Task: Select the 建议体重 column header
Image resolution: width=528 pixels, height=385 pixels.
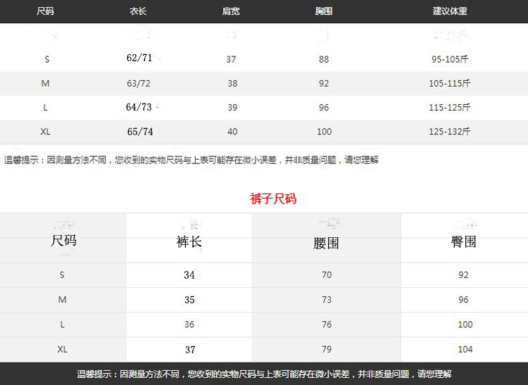Action: pos(450,11)
